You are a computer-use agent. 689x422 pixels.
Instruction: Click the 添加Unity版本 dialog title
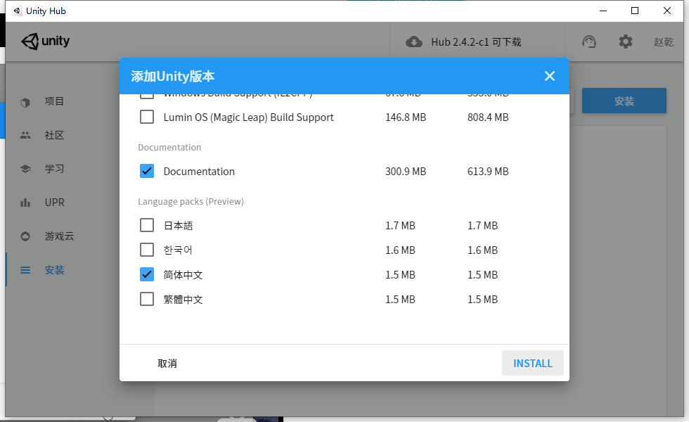pyautogui.click(x=173, y=76)
